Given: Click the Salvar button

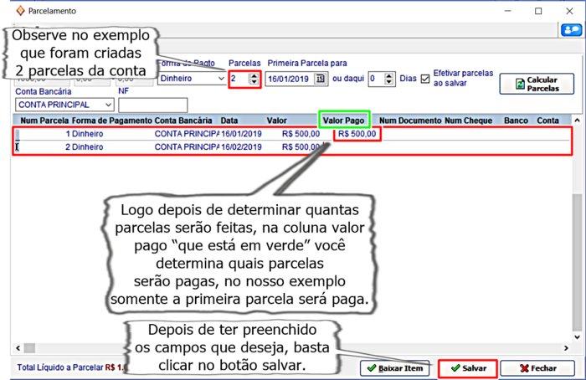Looking at the screenshot, I should coord(467,368).
